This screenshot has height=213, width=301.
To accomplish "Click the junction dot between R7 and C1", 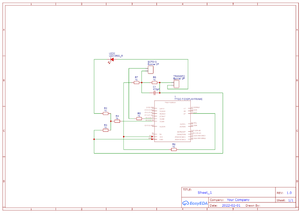I will point(142,82).
